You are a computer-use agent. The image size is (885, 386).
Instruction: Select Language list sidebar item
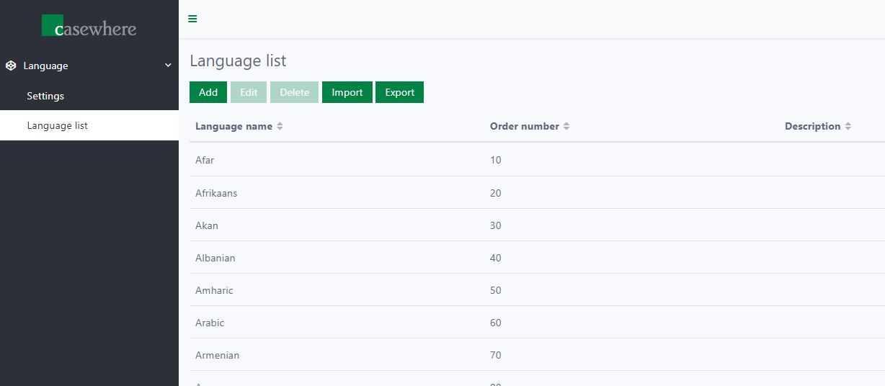tap(58, 125)
